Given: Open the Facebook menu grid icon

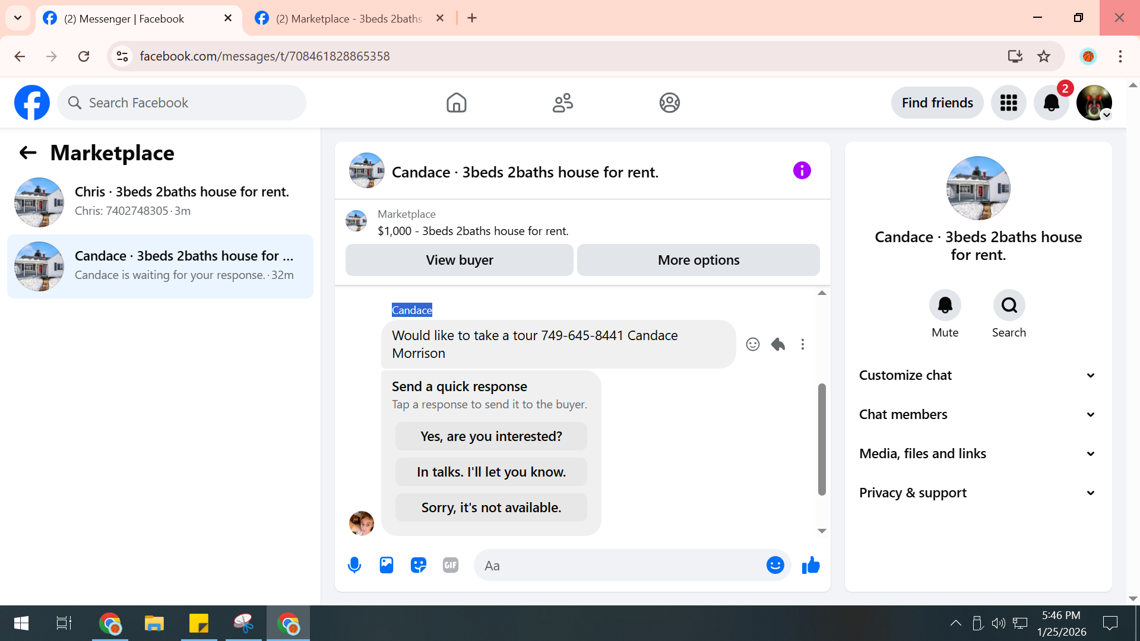Looking at the screenshot, I should click(1008, 103).
